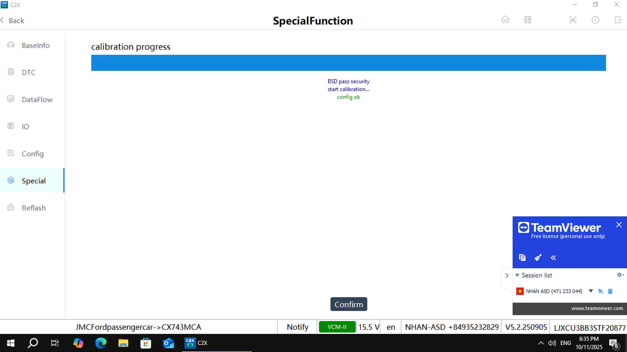Open TeamViewer session list gear settings
Screen dimensions: 627x352
point(620,275)
